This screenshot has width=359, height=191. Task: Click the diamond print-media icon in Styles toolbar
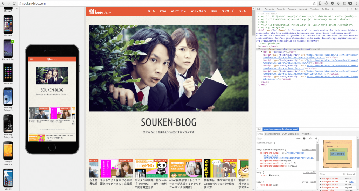pos(304,139)
